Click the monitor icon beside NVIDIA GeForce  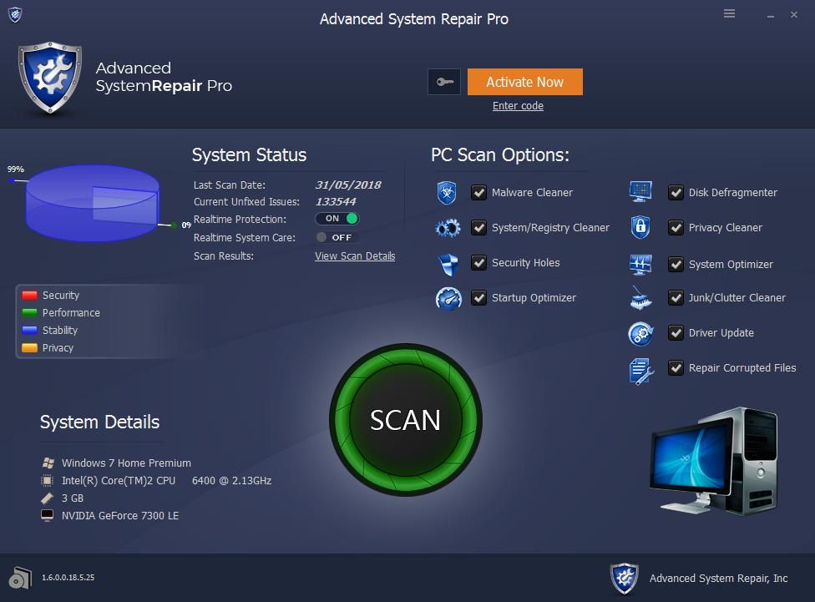pos(48,516)
